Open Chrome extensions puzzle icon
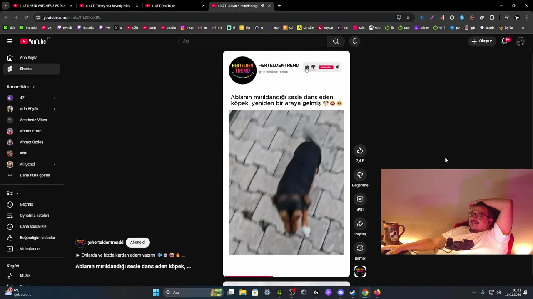533x299 pixels. point(492,17)
